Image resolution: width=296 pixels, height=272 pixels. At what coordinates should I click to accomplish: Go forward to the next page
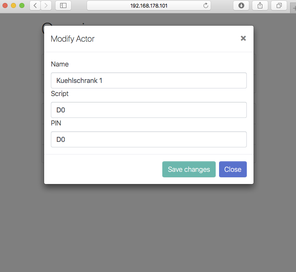click(46, 5)
